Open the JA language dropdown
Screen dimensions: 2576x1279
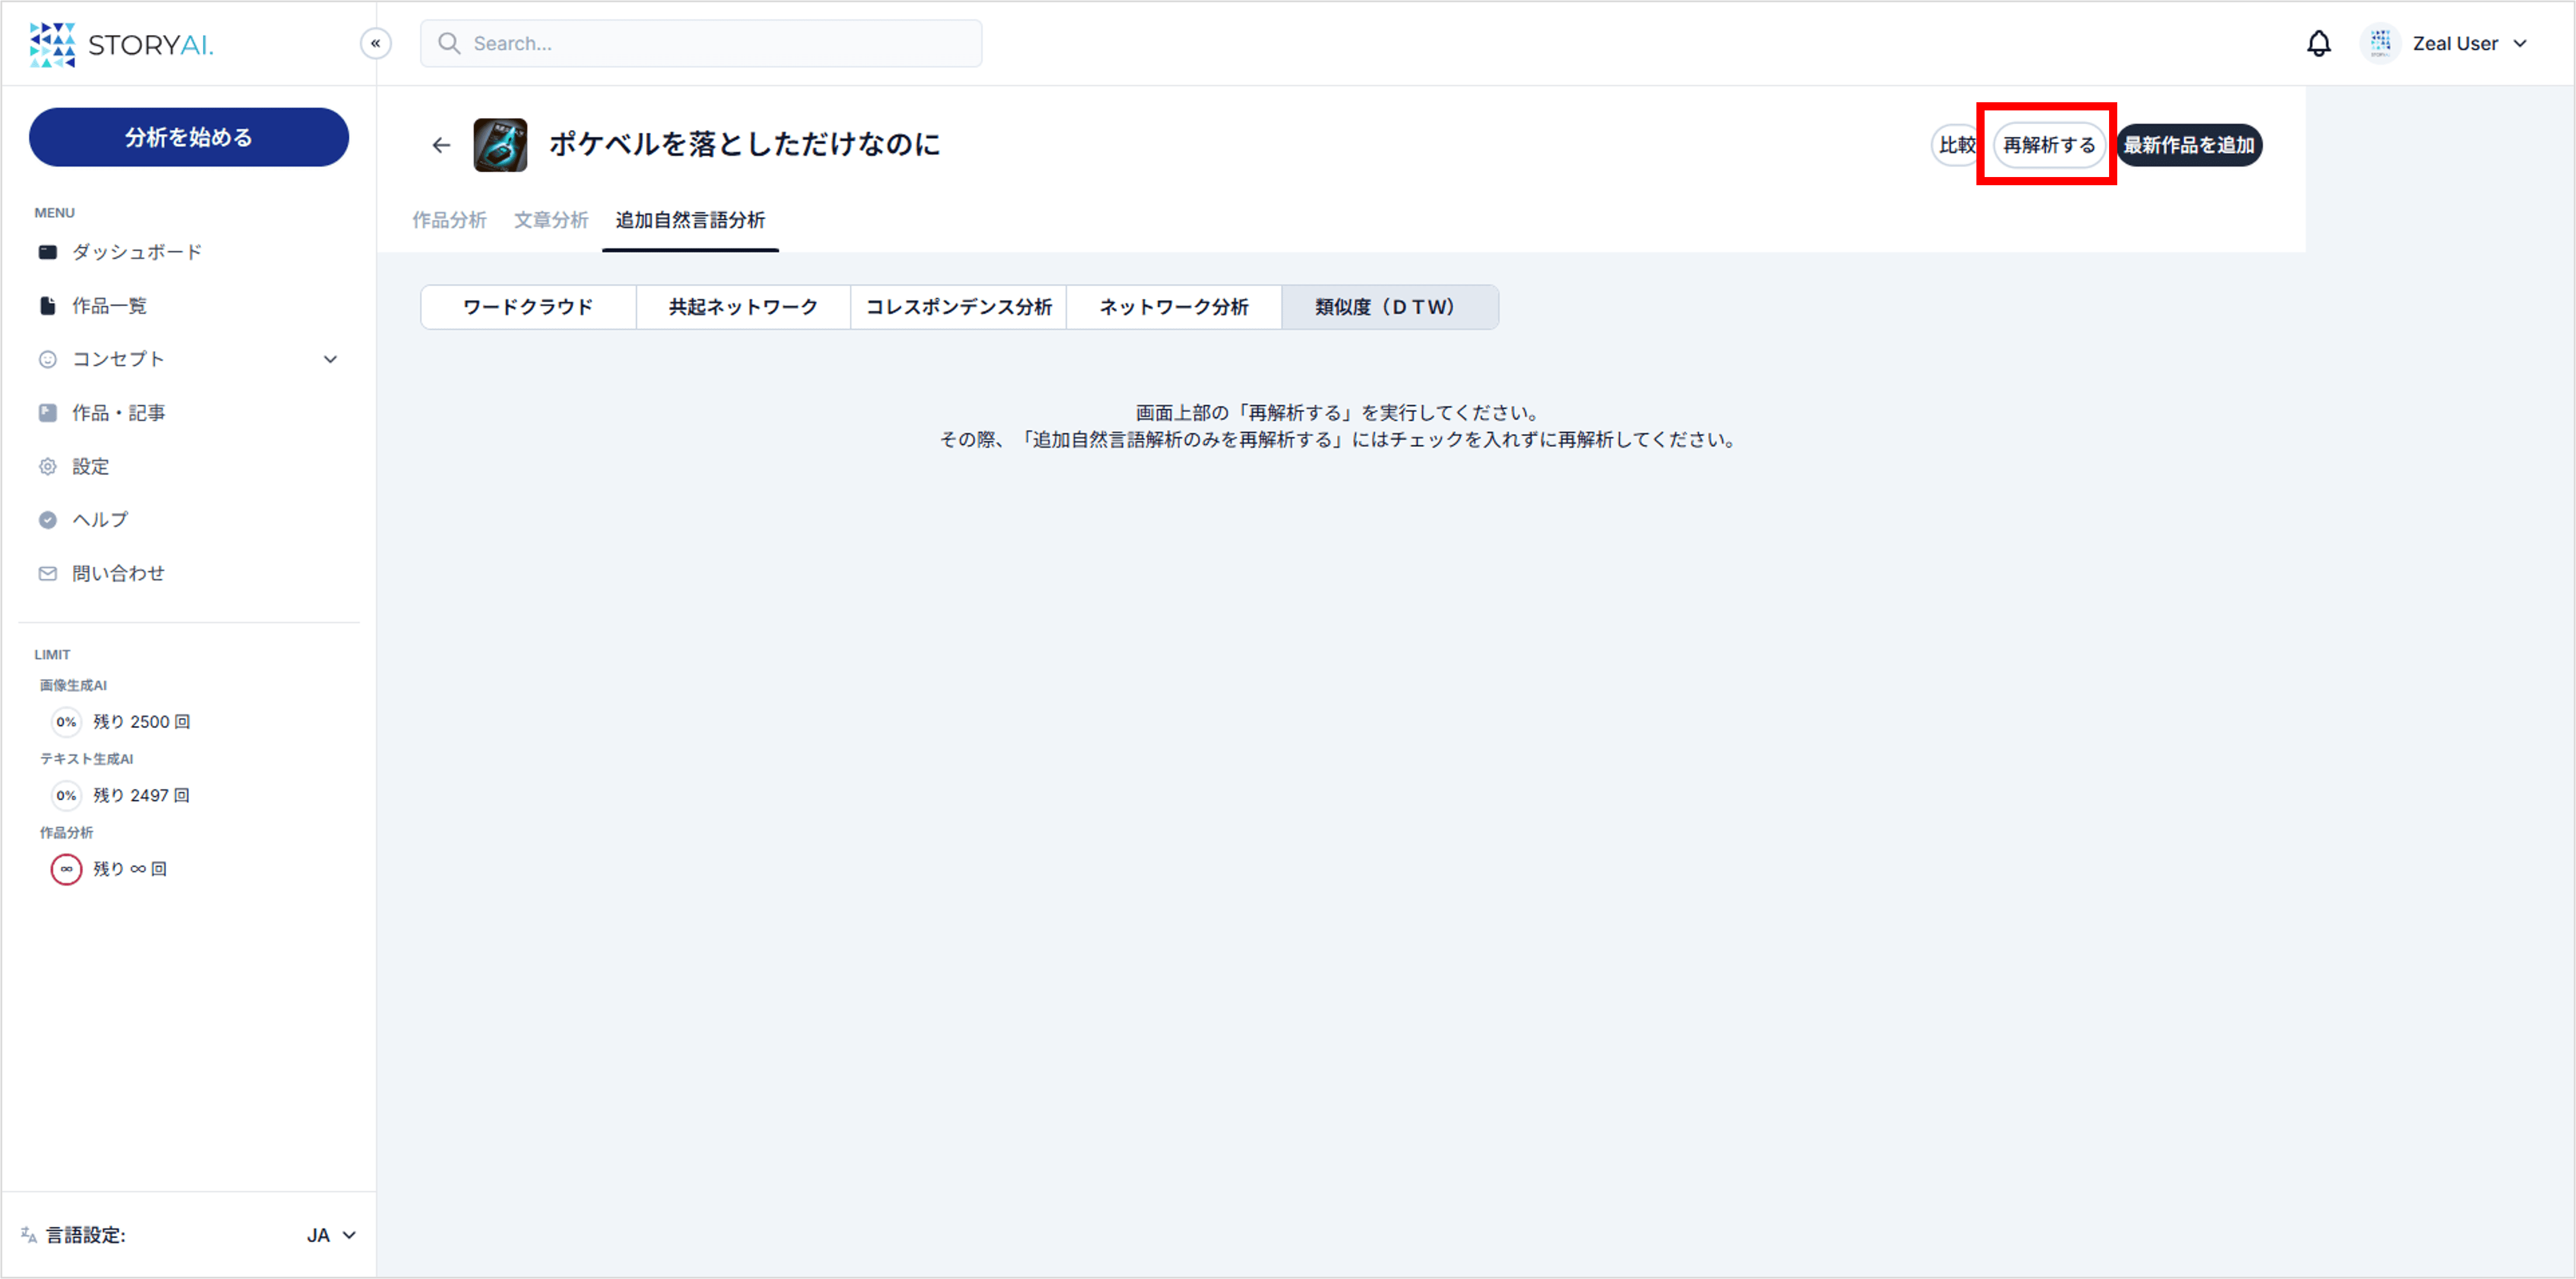[331, 1235]
